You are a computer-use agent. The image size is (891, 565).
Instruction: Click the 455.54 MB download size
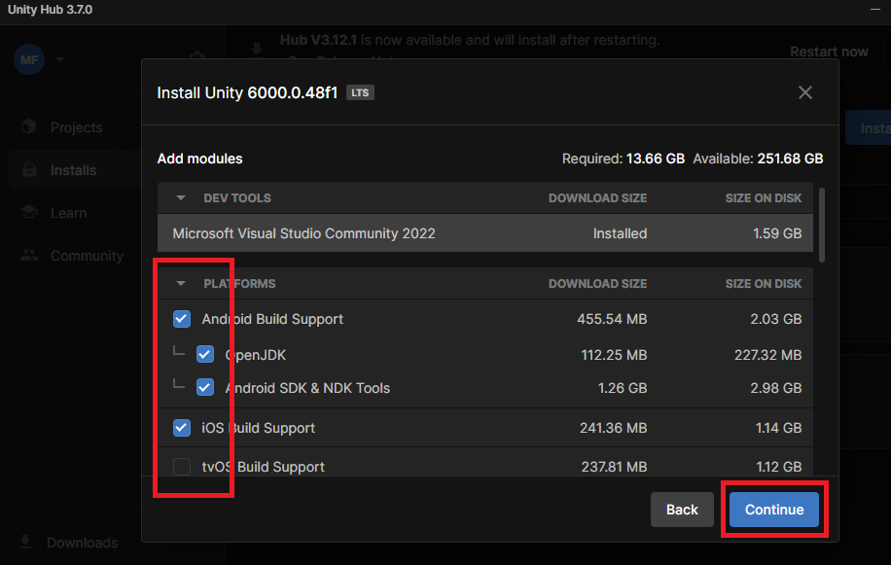[612, 319]
